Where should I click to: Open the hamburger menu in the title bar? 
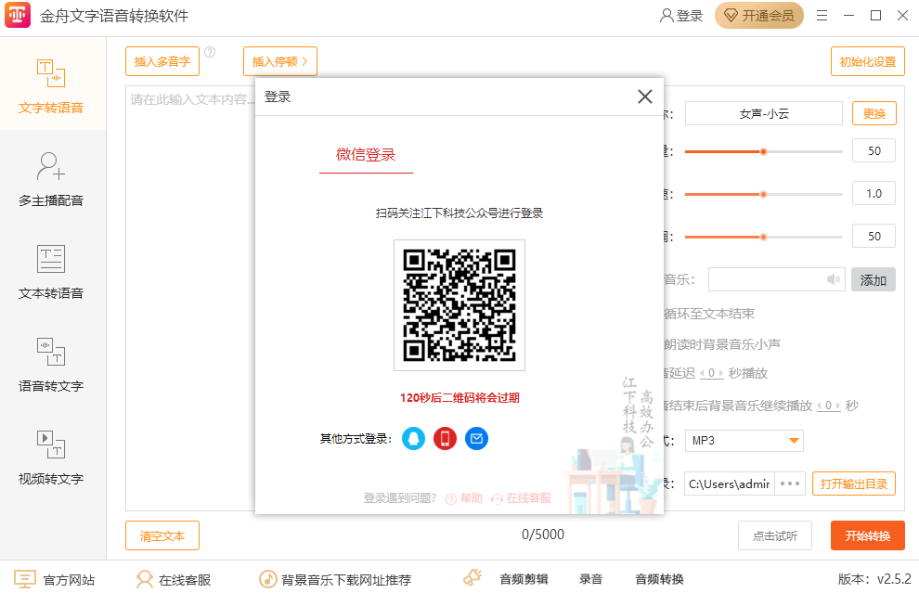822,16
